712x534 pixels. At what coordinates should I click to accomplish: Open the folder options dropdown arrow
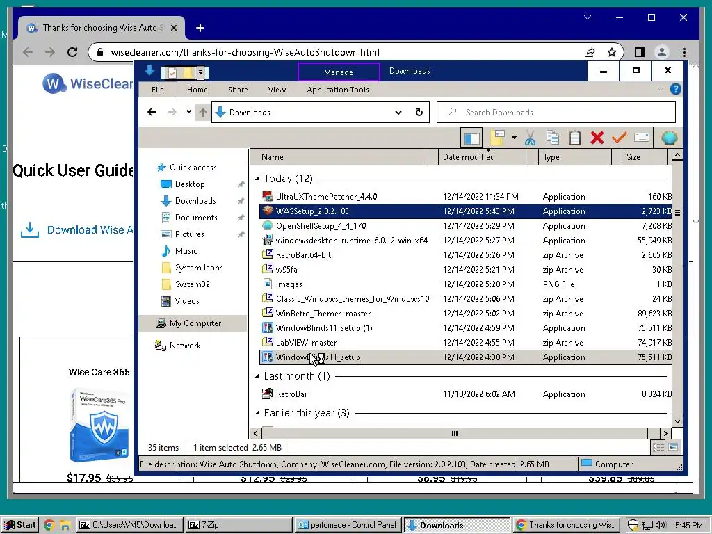tap(514, 138)
